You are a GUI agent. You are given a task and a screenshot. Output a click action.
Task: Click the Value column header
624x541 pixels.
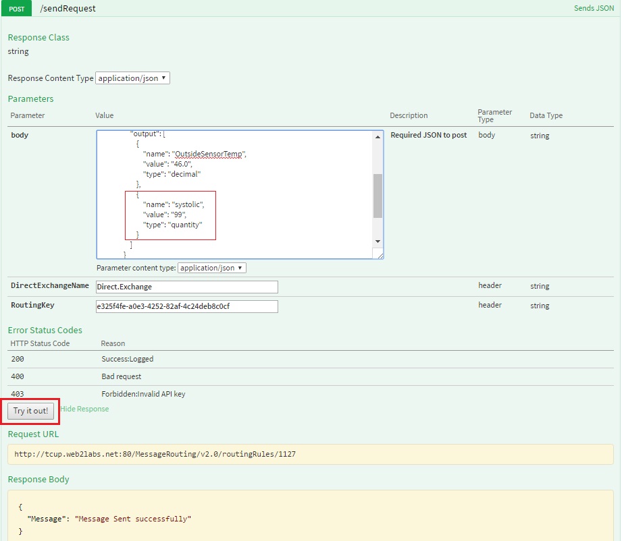coord(104,115)
